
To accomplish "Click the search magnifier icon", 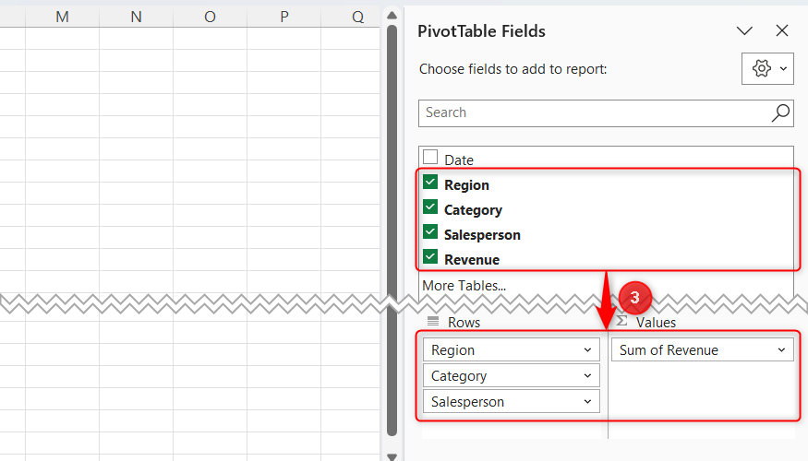I will click(x=780, y=112).
